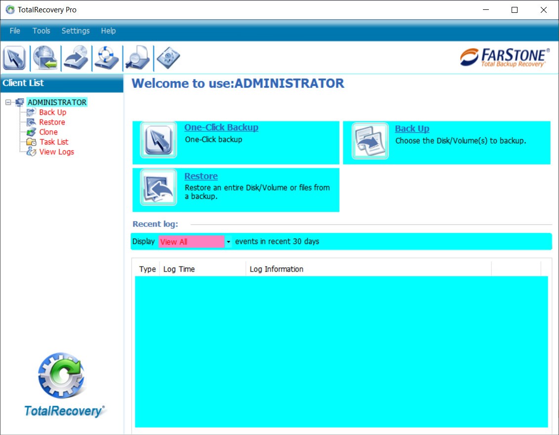Collapse the ADMINISTRATOR tree node
The image size is (559, 435).
[x=8, y=102]
